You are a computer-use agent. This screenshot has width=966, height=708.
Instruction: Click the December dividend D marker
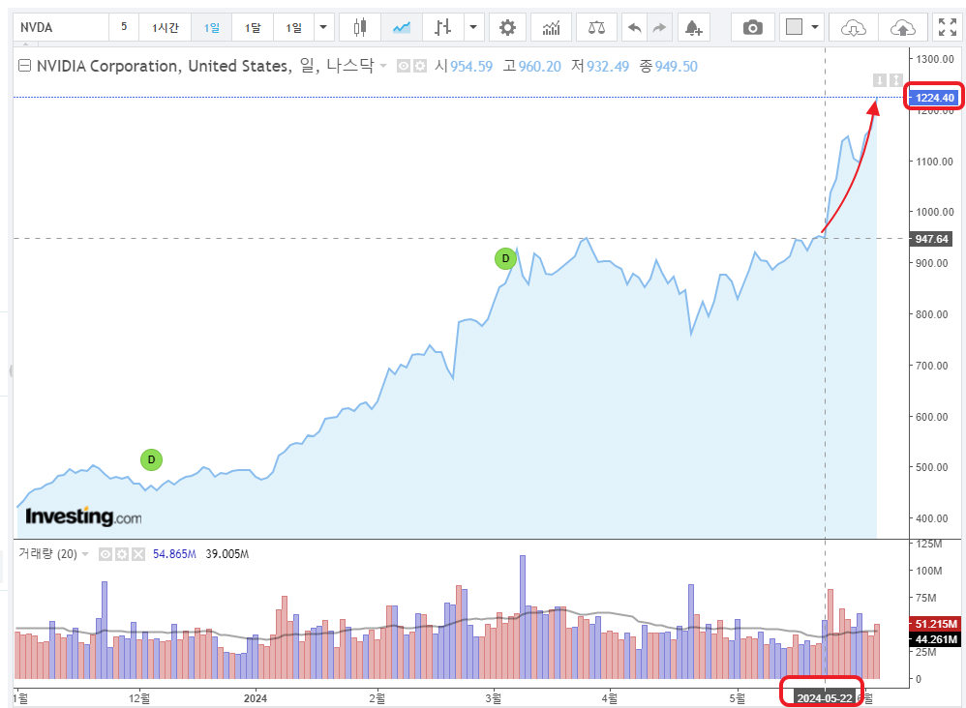pyautogui.click(x=152, y=459)
